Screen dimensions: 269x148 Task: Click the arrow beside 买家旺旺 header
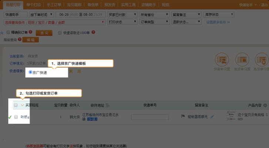coord(22,105)
